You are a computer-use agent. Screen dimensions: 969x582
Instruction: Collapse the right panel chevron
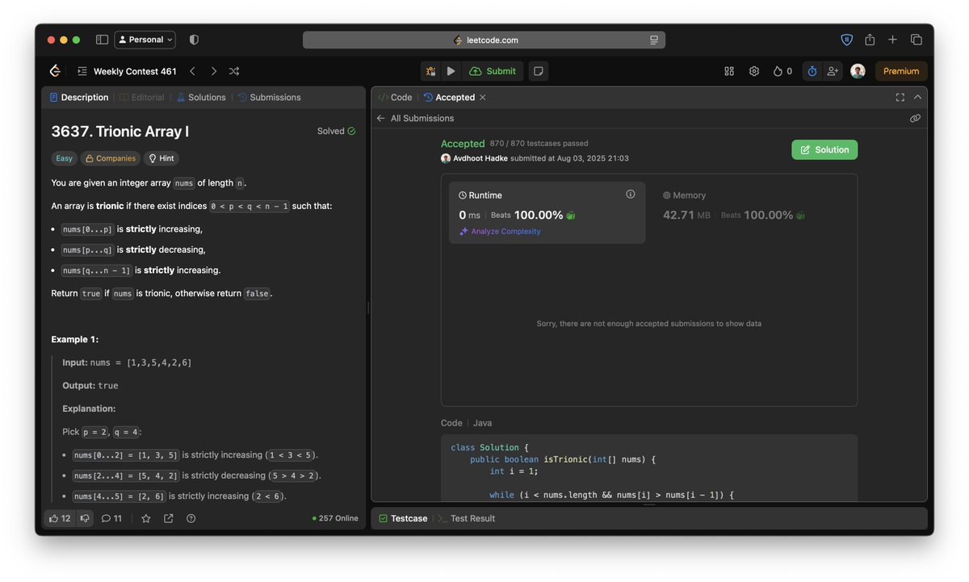click(917, 98)
